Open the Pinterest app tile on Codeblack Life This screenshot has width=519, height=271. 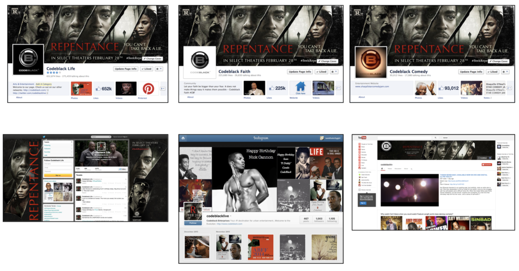(149, 88)
